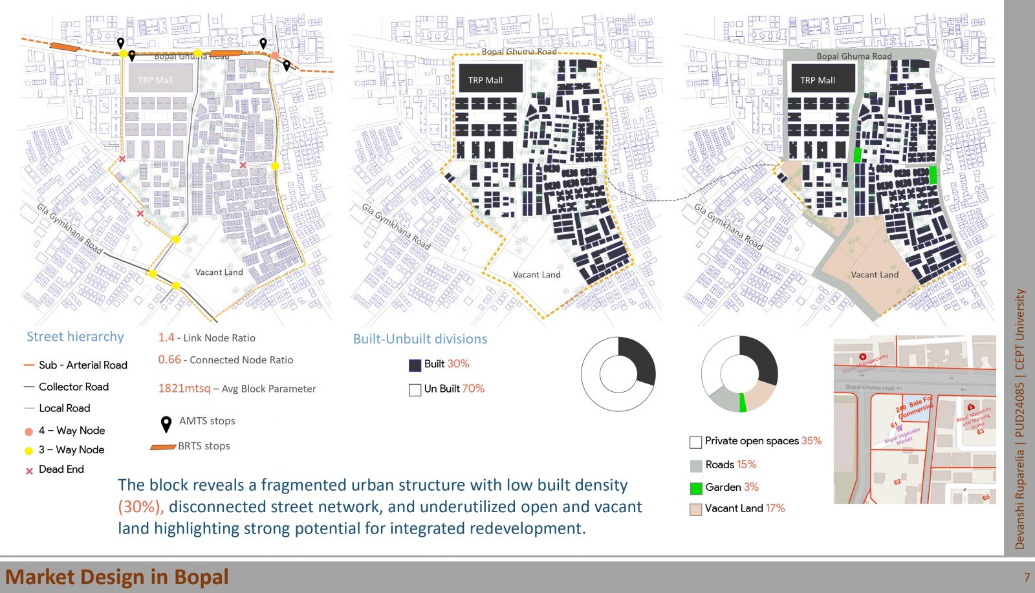Click Gla Gymkhana Road label on middle map
Viewport: 1035px width, 593px height.
point(396,226)
